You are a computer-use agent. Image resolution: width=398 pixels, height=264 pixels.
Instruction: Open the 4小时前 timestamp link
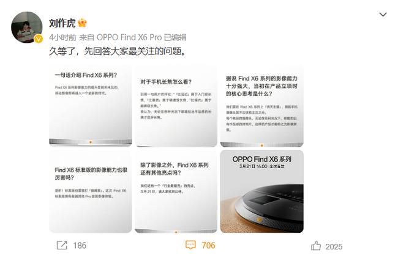(x=62, y=37)
